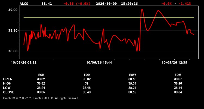Image resolution: width=204 pixels, height=109 pixels.
Task: Select the EOH column header
Action: tap(41, 75)
